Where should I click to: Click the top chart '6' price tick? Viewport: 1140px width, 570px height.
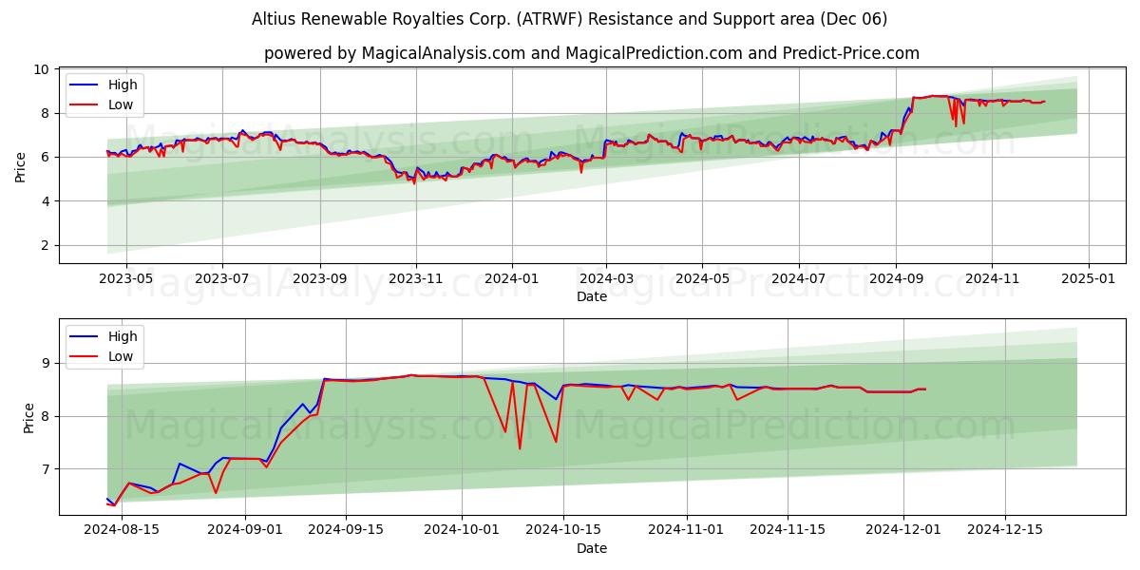[46, 157]
